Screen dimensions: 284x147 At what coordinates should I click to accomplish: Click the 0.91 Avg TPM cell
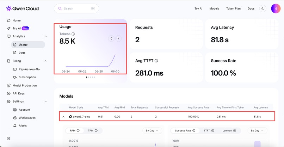coord(100,117)
